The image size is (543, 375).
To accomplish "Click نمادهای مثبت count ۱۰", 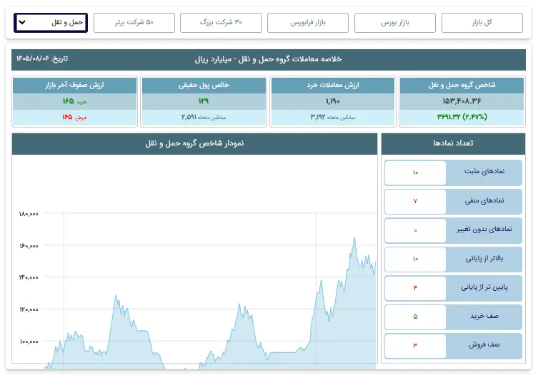I will [x=415, y=173].
